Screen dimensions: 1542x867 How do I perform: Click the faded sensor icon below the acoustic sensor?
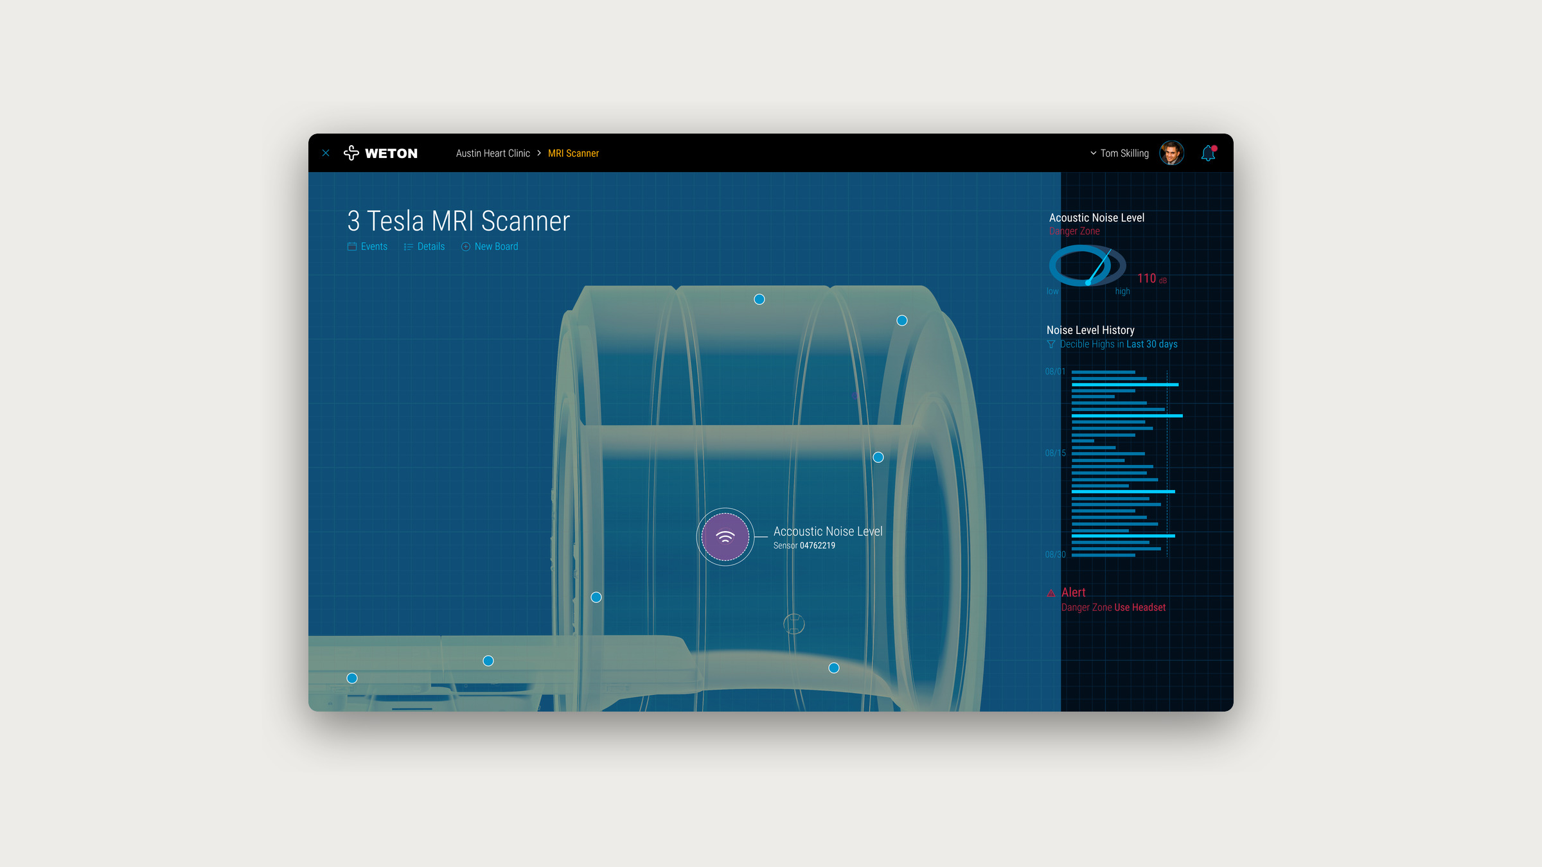(794, 624)
